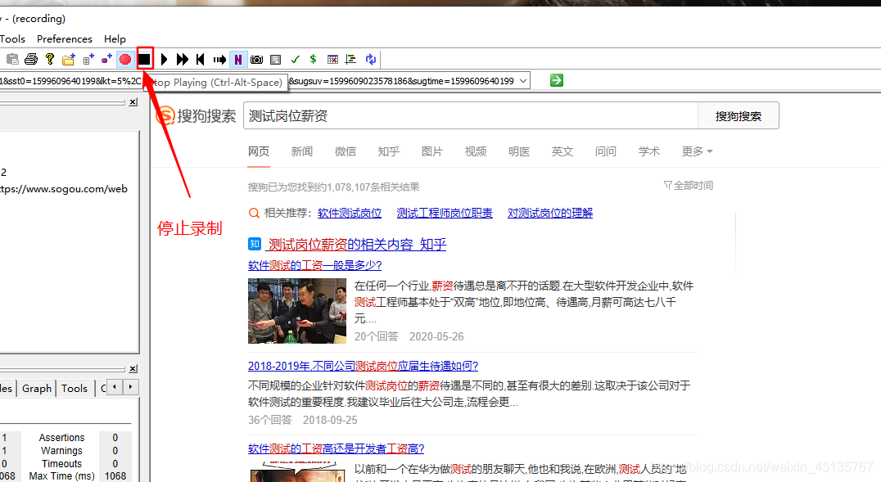Select the 图片 search tab

click(x=431, y=151)
